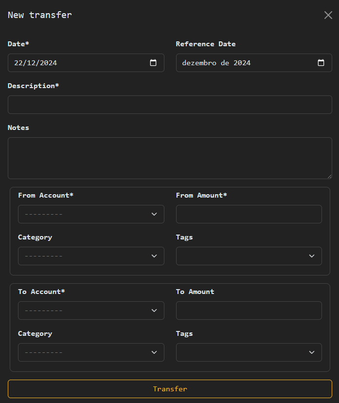Image resolution: width=339 pixels, height=403 pixels.
Task: Close the New transfer dialog
Action: coord(328,15)
